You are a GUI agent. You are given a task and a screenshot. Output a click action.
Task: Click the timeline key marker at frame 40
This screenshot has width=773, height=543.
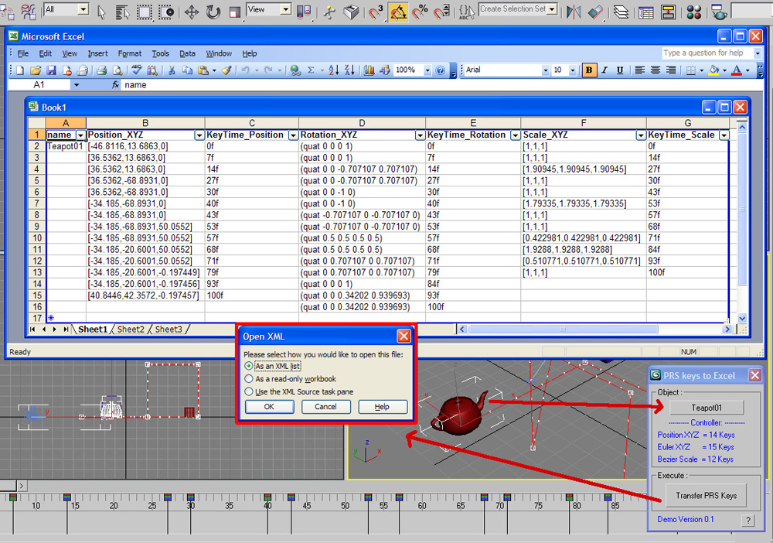(267, 497)
